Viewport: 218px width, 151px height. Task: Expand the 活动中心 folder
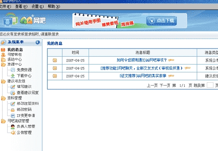3,59
